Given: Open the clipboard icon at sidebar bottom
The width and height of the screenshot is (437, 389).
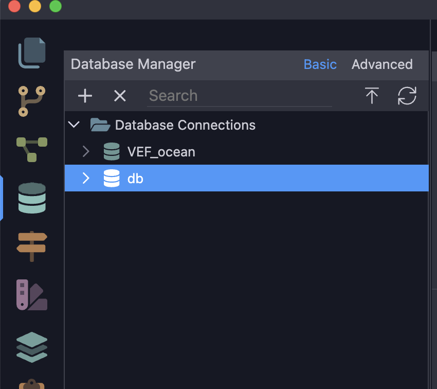Looking at the screenshot, I should pyautogui.click(x=32, y=384).
